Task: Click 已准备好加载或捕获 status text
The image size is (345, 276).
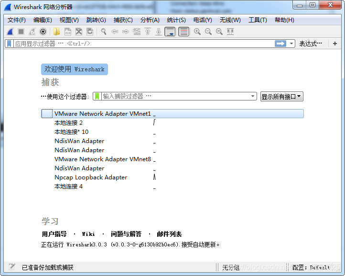Action: (x=47, y=267)
